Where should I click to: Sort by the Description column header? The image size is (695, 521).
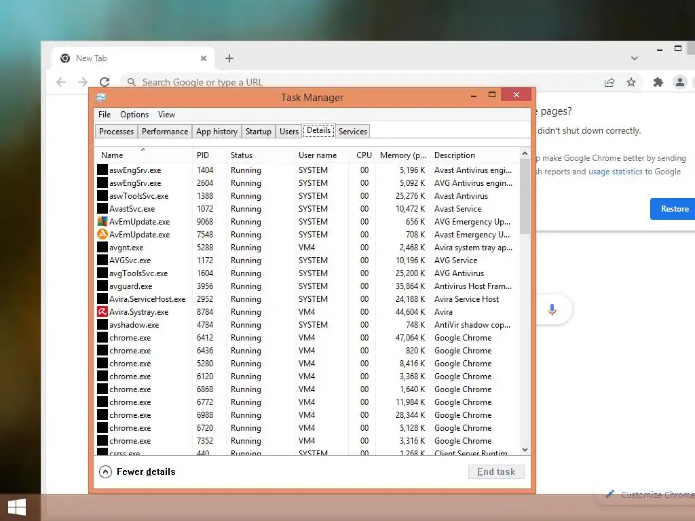click(x=474, y=155)
